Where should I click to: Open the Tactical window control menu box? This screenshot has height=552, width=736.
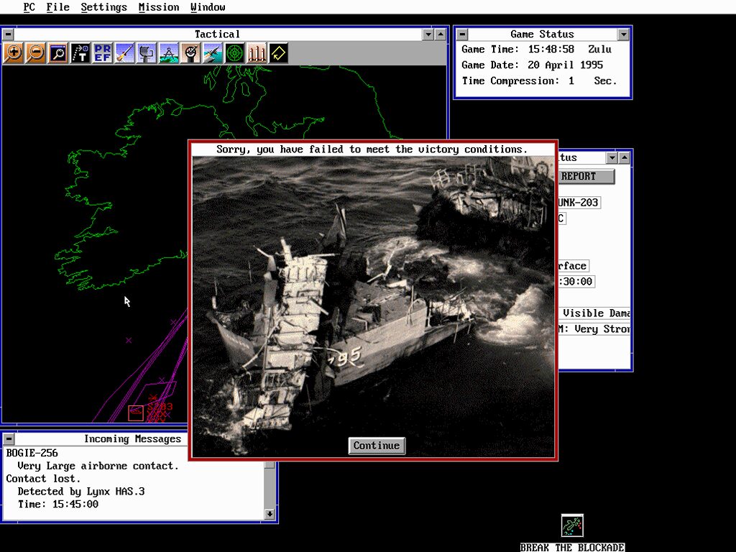coord(7,34)
